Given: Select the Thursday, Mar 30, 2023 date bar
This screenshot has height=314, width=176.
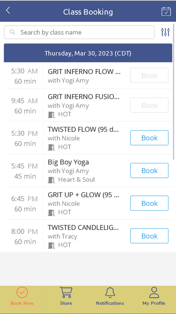Looking at the screenshot, I should click(x=88, y=53).
